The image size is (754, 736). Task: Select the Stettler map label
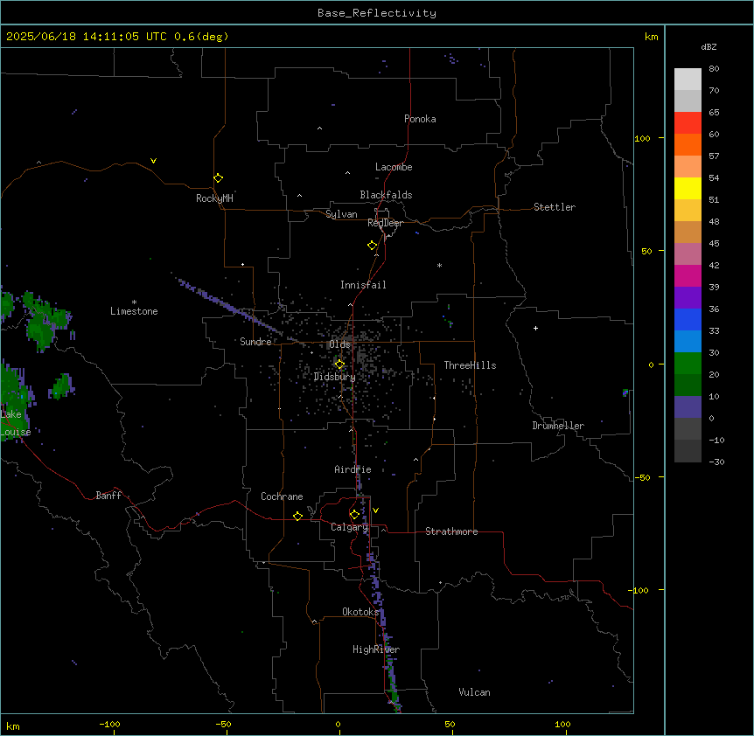pyautogui.click(x=555, y=207)
